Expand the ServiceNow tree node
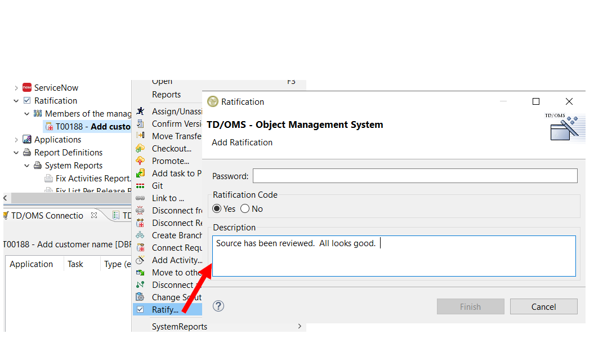This screenshot has width=594, height=338. [16, 88]
